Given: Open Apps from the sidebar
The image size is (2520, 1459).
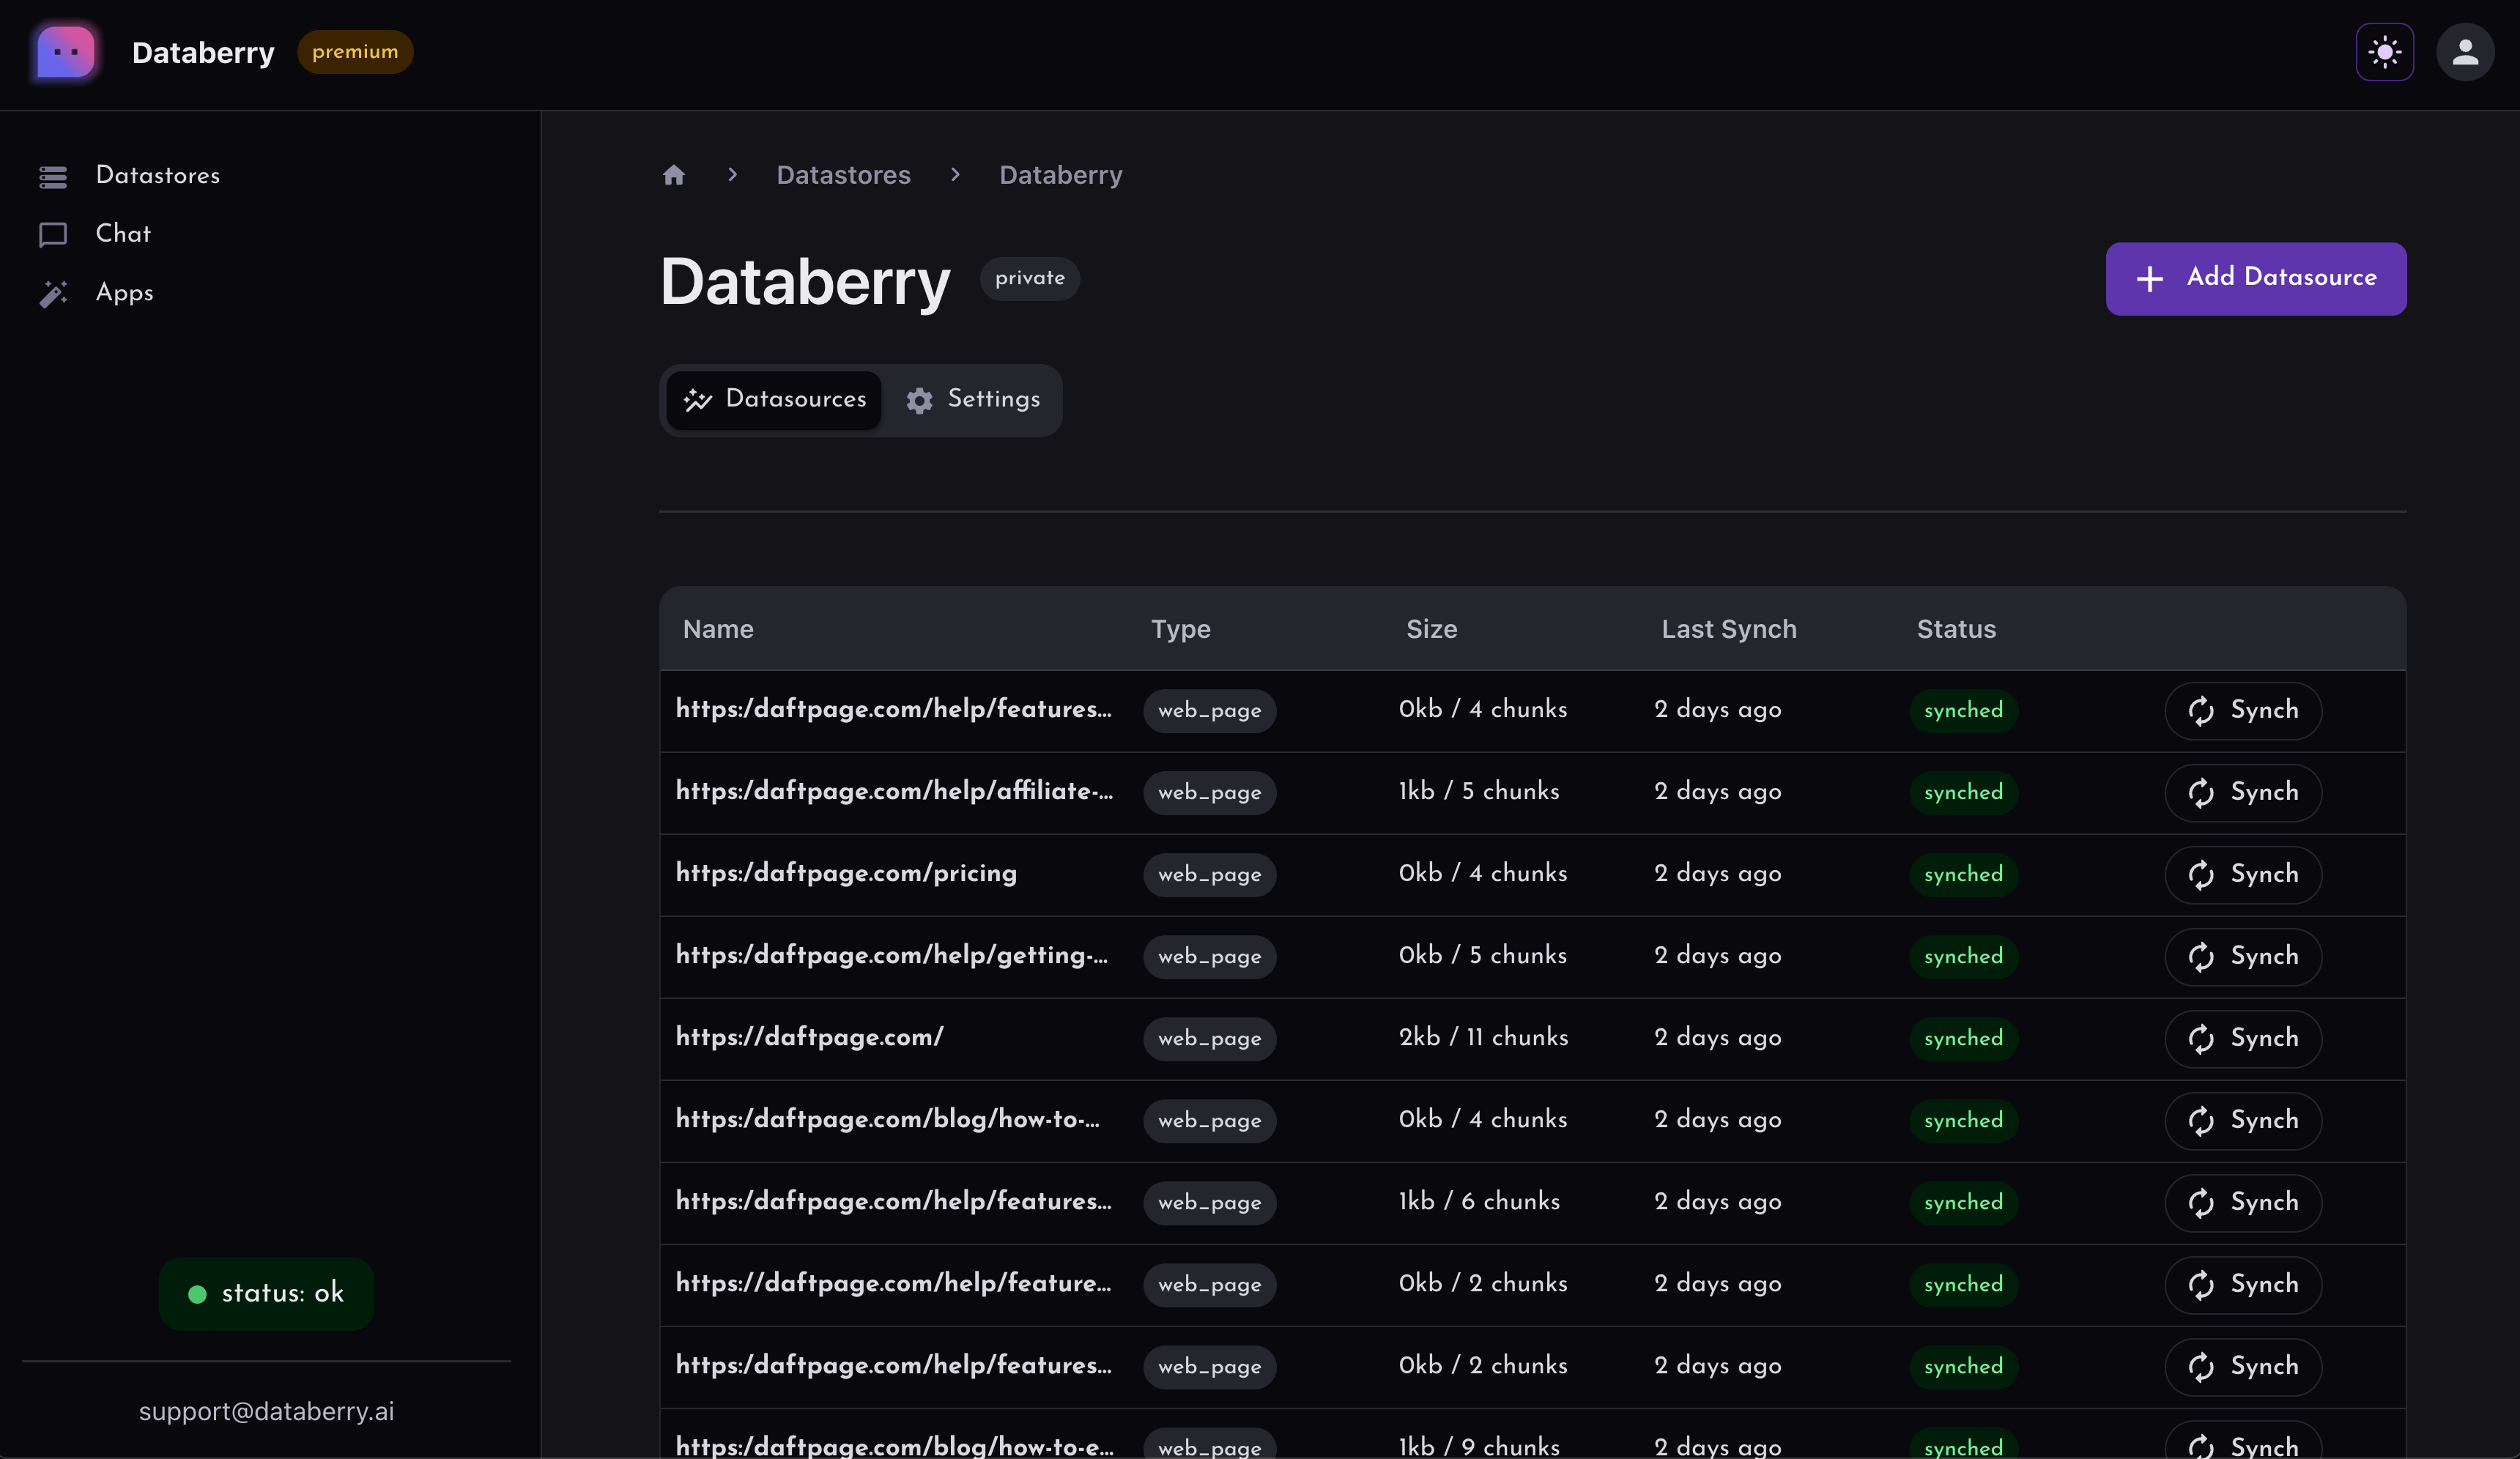Looking at the screenshot, I should tap(124, 293).
